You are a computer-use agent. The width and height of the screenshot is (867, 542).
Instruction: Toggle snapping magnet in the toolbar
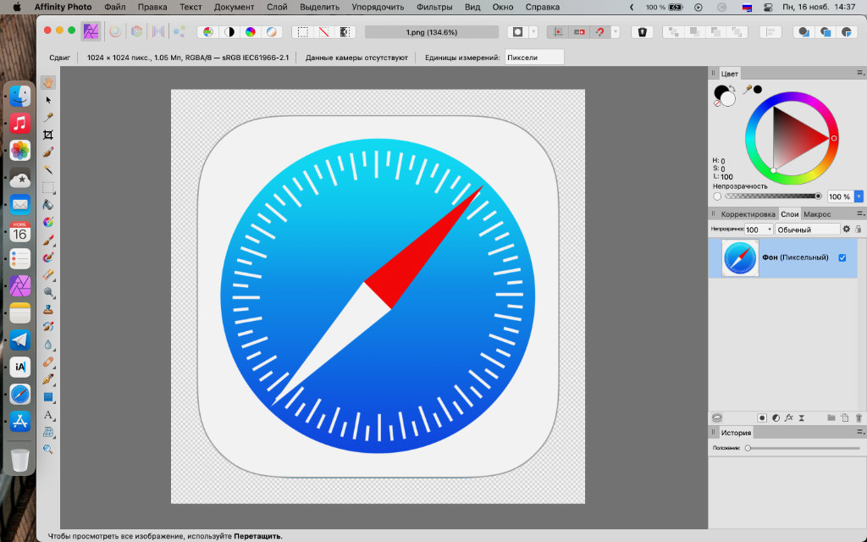pyautogui.click(x=599, y=31)
